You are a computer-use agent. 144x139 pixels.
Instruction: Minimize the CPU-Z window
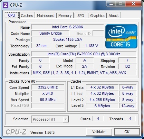click(111, 4)
